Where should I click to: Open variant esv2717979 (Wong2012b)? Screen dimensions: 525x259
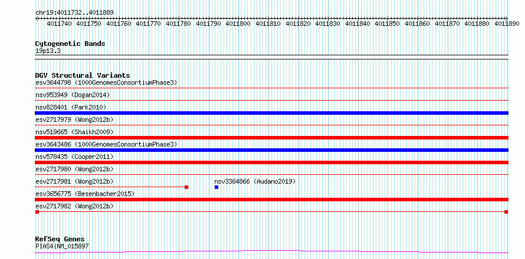(x=74, y=119)
